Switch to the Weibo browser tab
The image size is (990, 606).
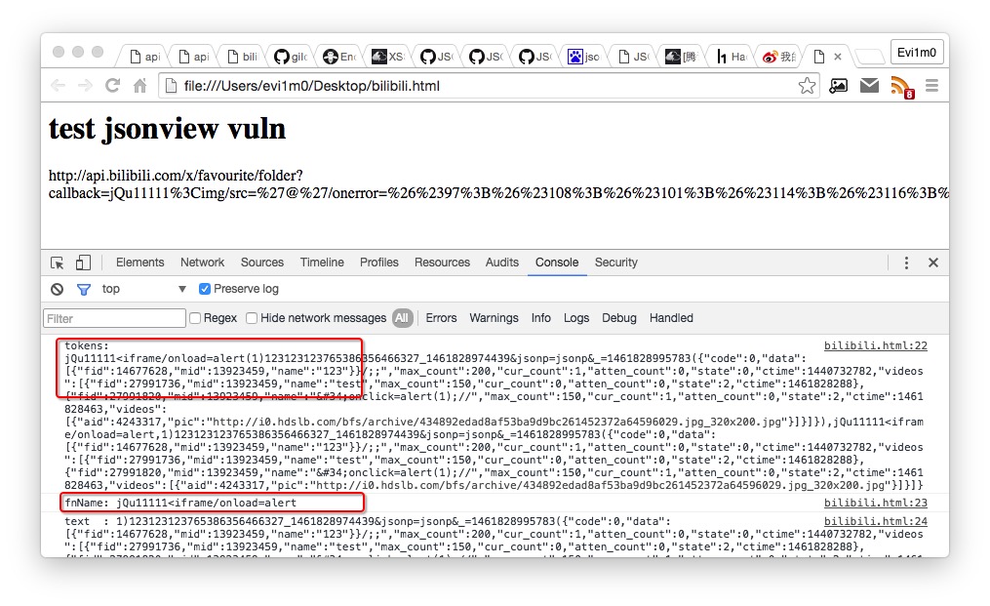779,57
